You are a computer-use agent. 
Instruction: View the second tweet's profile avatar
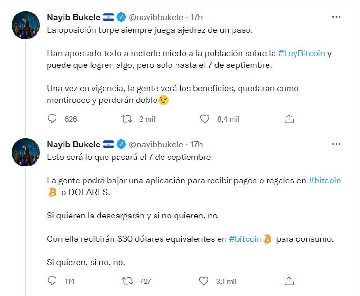click(x=26, y=152)
